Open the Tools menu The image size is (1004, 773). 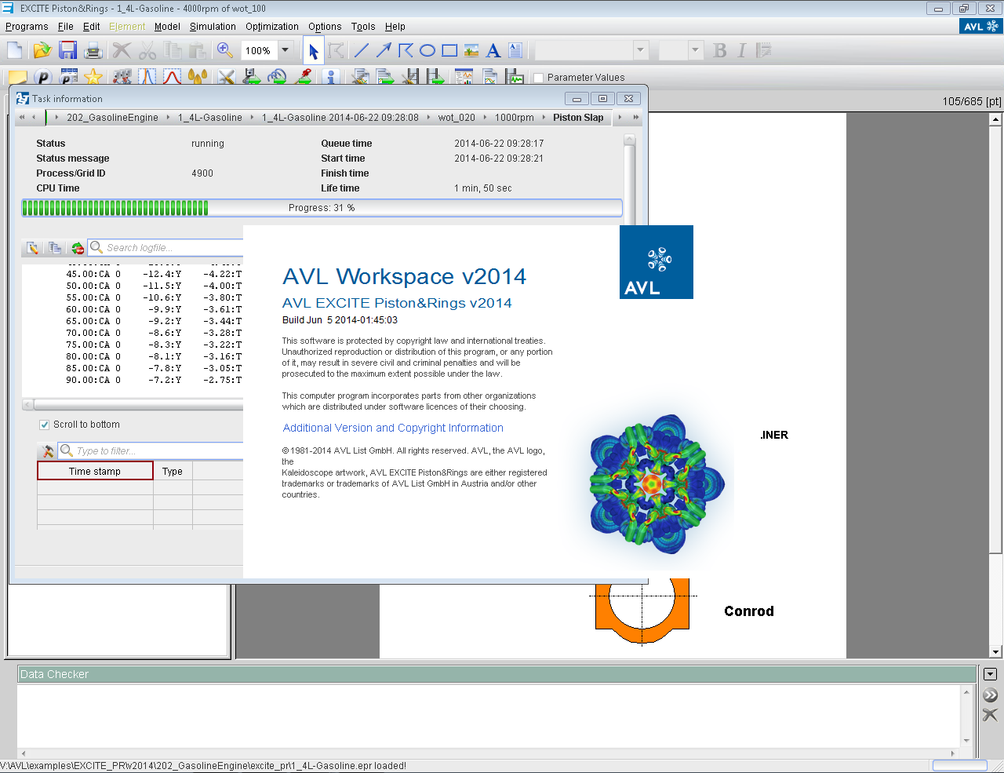tap(363, 27)
